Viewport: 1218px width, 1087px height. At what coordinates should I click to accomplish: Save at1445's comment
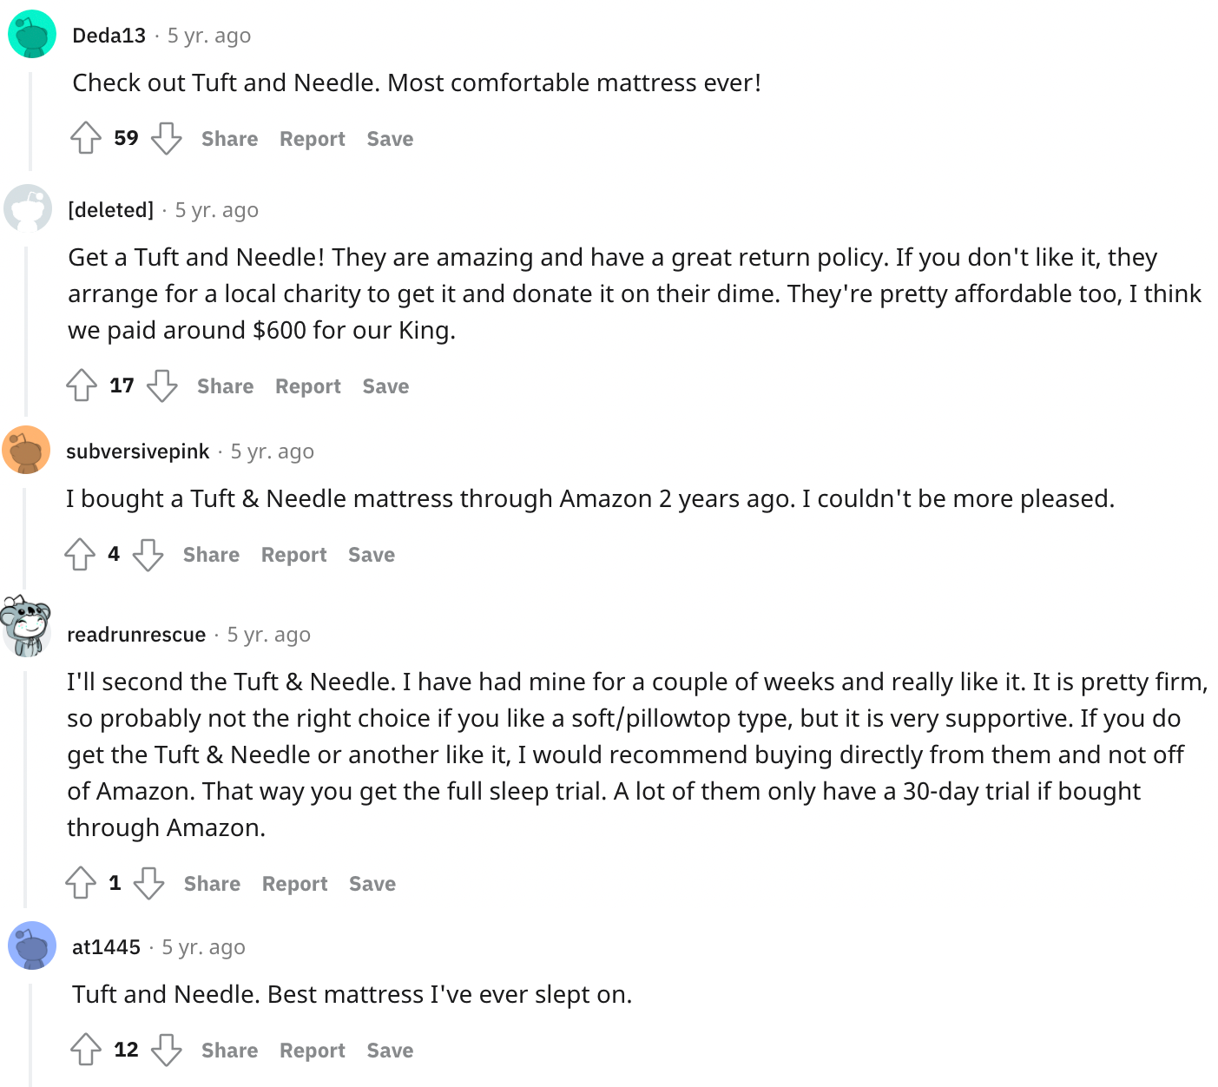(391, 1051)
